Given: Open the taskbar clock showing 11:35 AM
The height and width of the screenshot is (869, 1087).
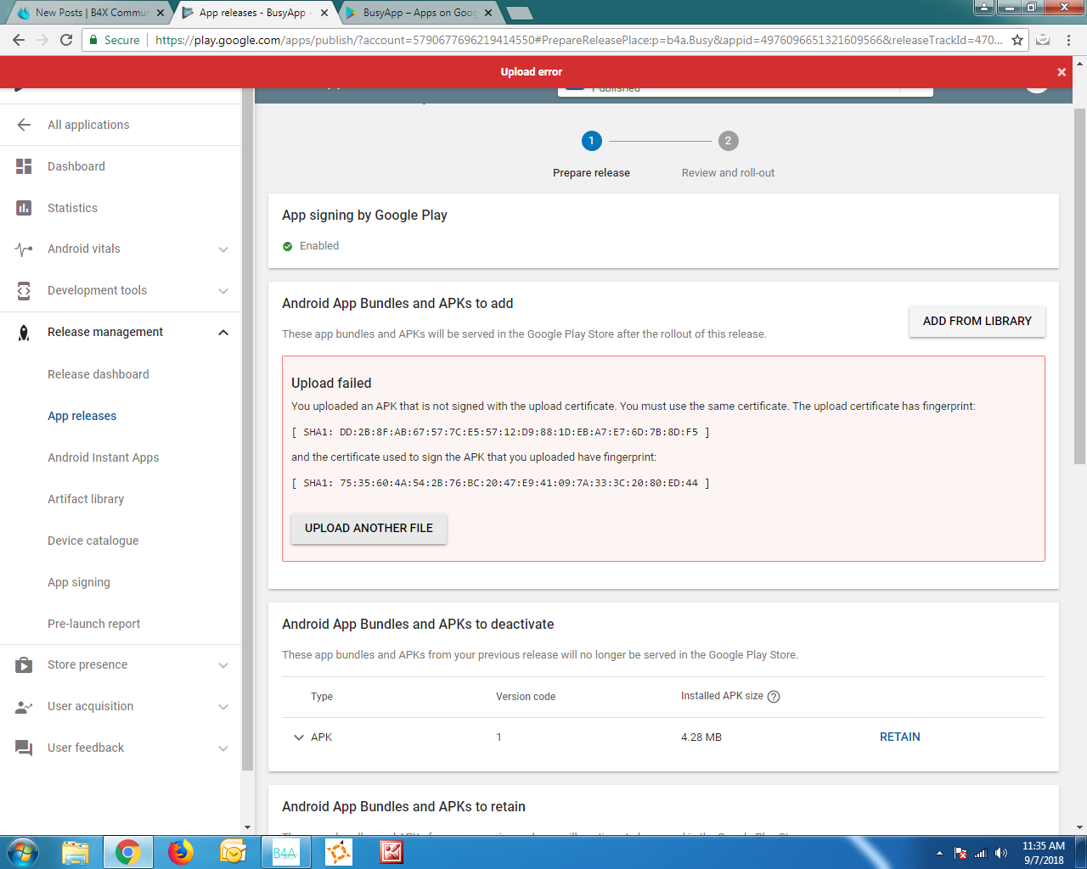Looking at the screenshot, I should pos(1044,853).
